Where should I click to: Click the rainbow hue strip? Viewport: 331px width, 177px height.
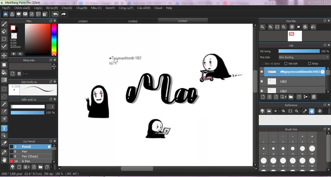tap(54, 40)
